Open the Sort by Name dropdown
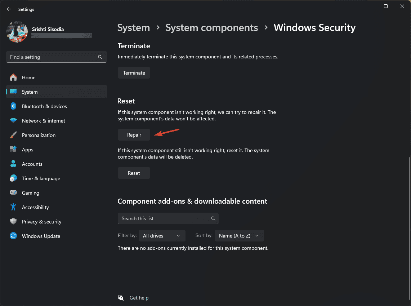 [239, 236]
